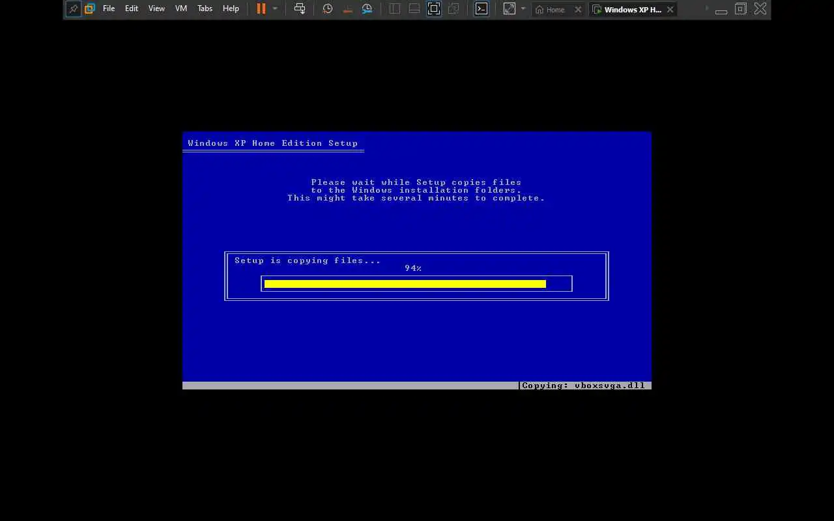The height and width of the screenshot is (521, 834).
Task: Close the Home tab
Action: (578, 9)
